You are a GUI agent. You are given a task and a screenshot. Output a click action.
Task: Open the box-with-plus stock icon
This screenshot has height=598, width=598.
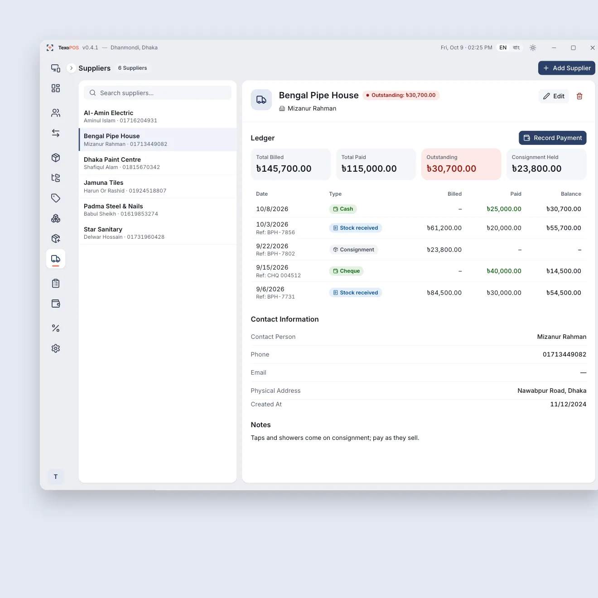[56, 238]
